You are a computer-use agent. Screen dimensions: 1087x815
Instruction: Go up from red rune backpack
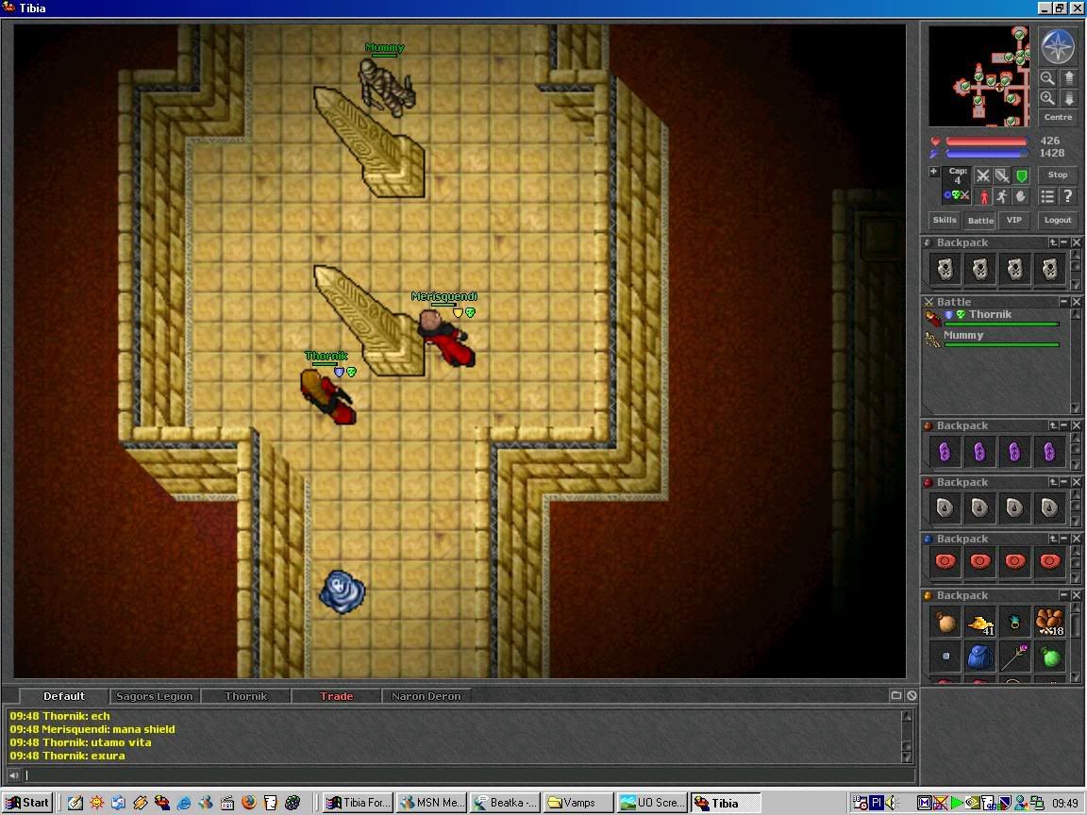click(1053, 539)
